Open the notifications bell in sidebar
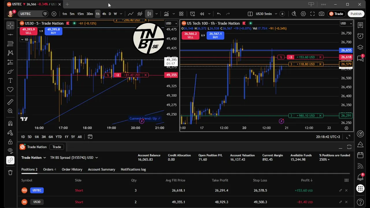Image resolution: width=370 pixels, height=208 pixels. [360, 177]
